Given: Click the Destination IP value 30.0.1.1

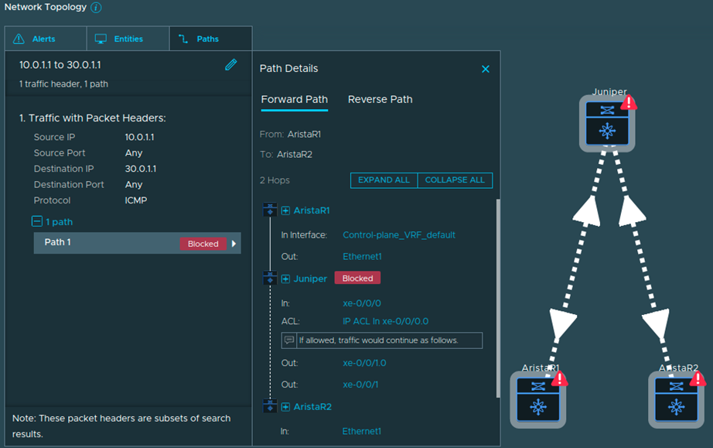Looking at the screenshot, I should tap(141, 169).
